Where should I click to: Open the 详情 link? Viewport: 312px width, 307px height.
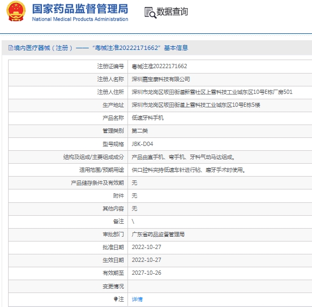point(137,299)
